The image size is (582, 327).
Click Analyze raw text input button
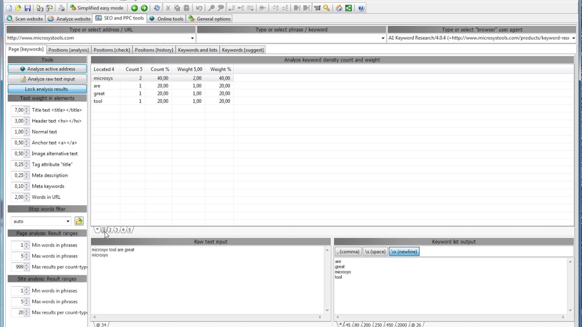coord(47,79)
